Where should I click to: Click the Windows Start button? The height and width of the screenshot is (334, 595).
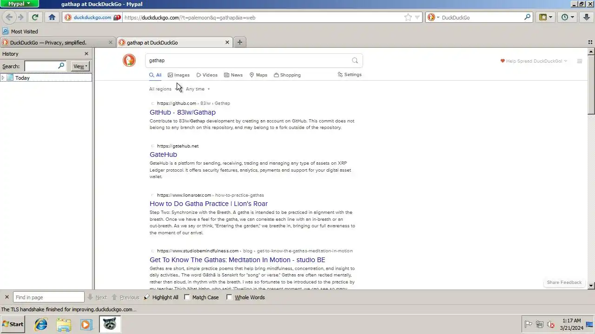[x=13, y=324]
